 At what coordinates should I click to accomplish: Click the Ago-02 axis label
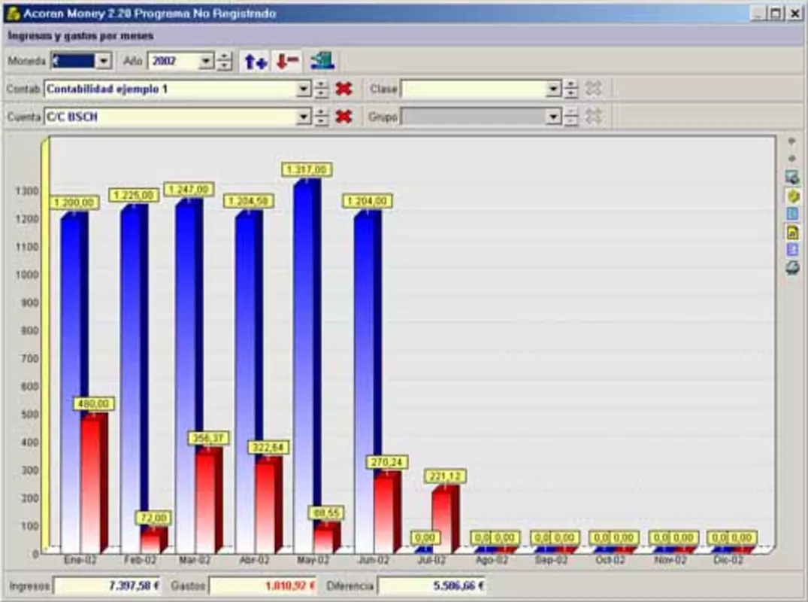coord(491,560)
